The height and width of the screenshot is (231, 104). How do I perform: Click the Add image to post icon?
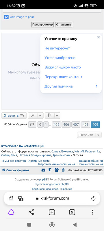(x=6, y=17)
